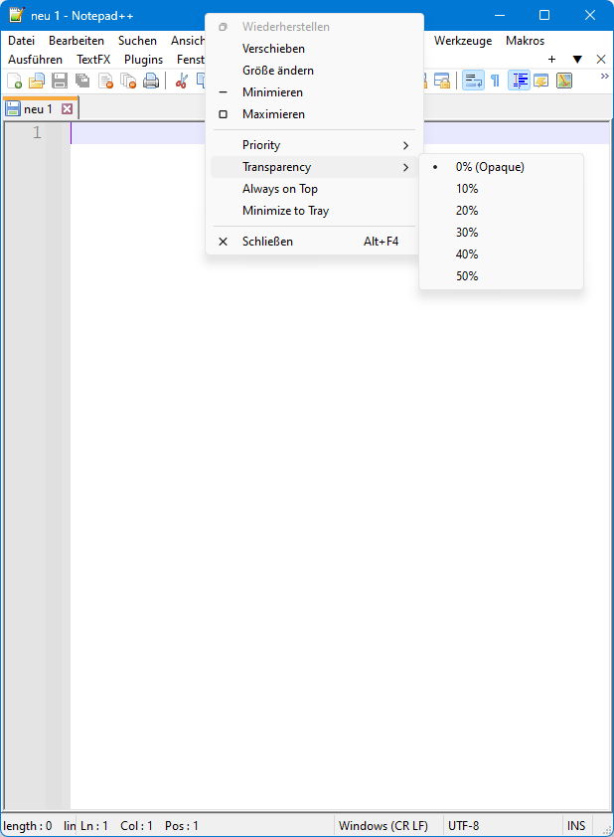
Task: Select 20% transparency
Action: pos(501,211)
